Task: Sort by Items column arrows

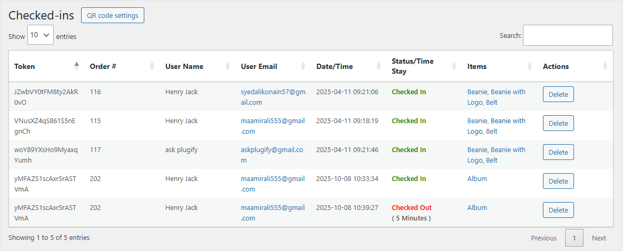Action: [530, 66]
